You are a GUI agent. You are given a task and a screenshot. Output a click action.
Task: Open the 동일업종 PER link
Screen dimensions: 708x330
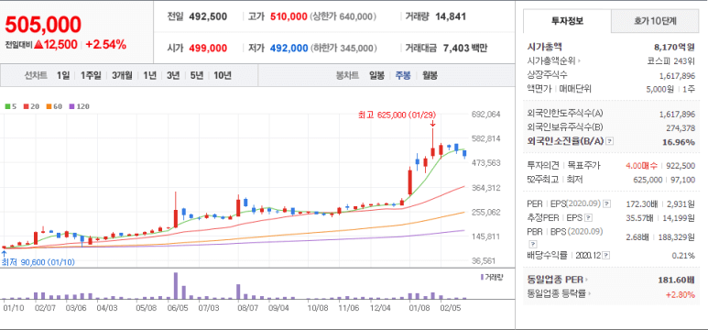555,280
